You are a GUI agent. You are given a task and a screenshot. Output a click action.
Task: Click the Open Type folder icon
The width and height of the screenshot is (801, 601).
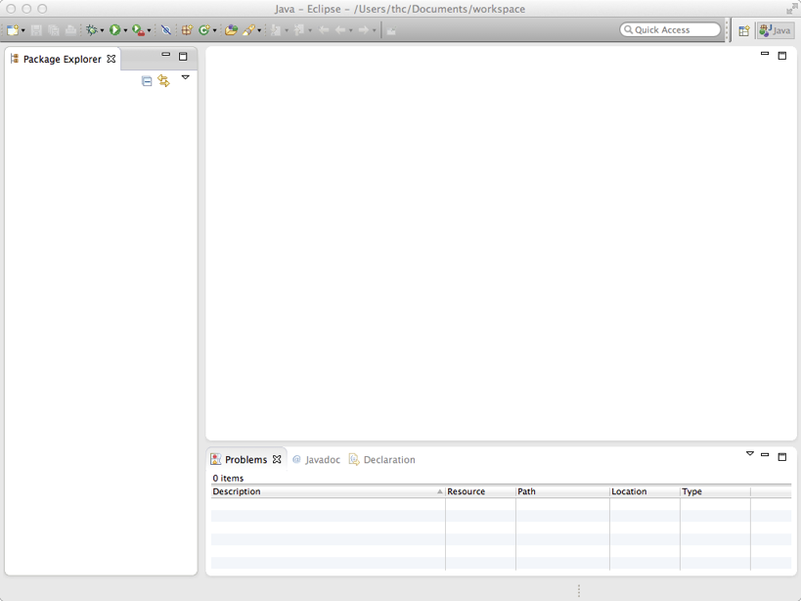point(232,30)
